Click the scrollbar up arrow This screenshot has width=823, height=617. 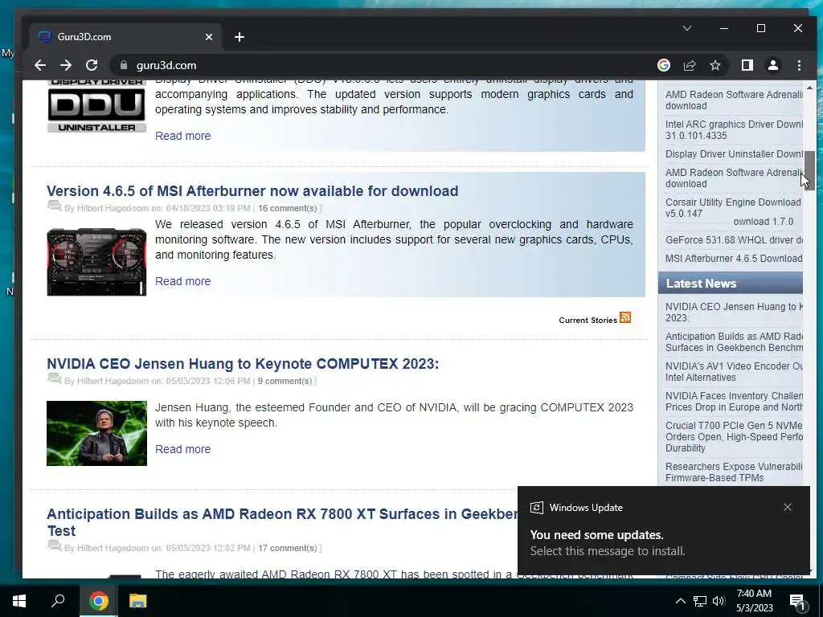809,88
